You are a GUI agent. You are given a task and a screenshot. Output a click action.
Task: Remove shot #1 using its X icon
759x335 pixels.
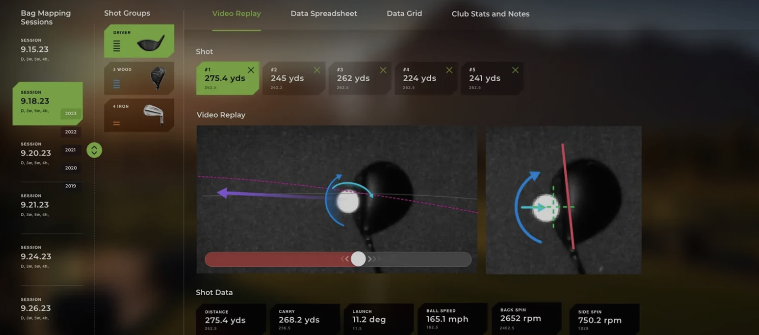coord(251,70)
